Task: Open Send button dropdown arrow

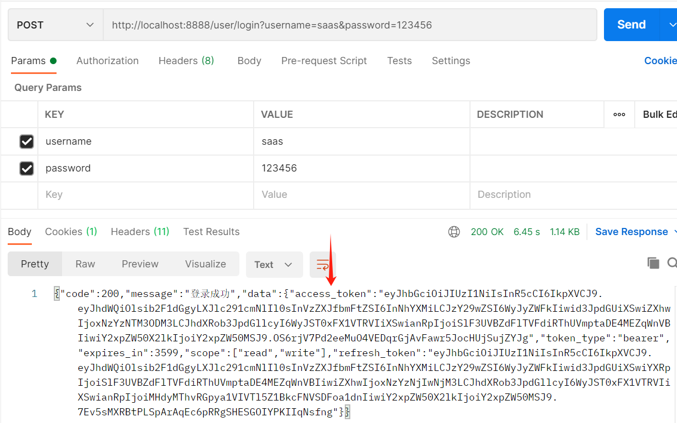Action: 671,25
